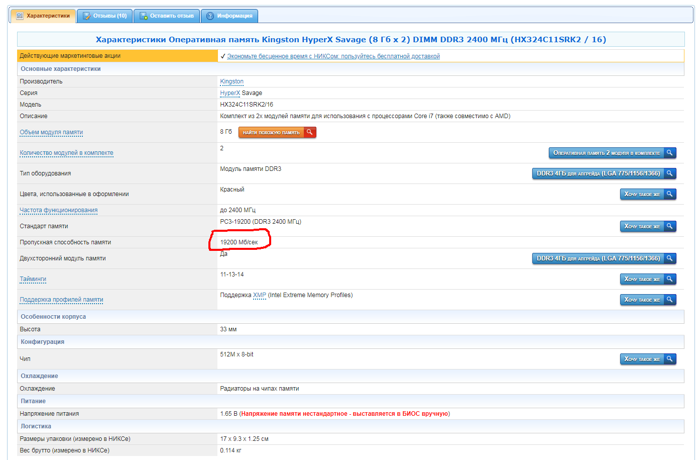Click Оперативная память 2 модуля в комплекте button

point(613,153)
